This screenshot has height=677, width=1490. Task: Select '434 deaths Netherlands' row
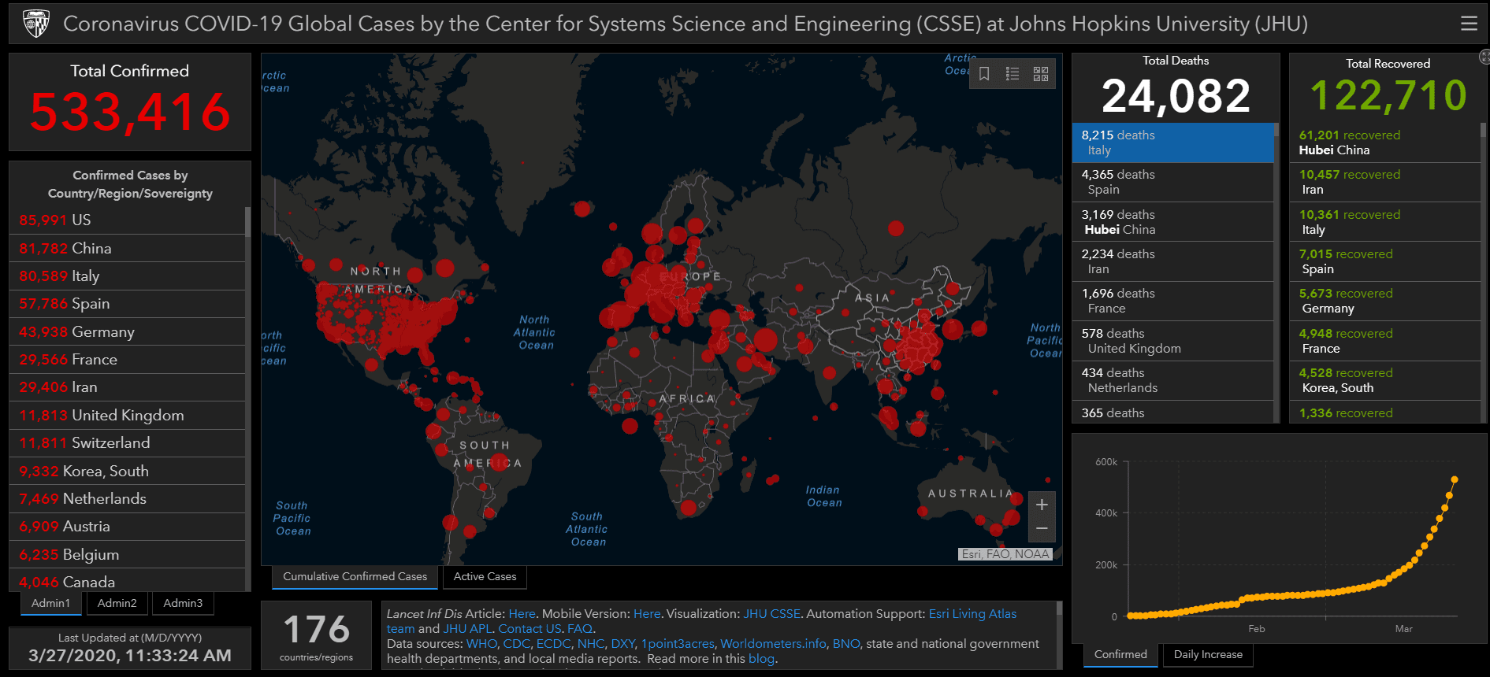point(1172,381)
